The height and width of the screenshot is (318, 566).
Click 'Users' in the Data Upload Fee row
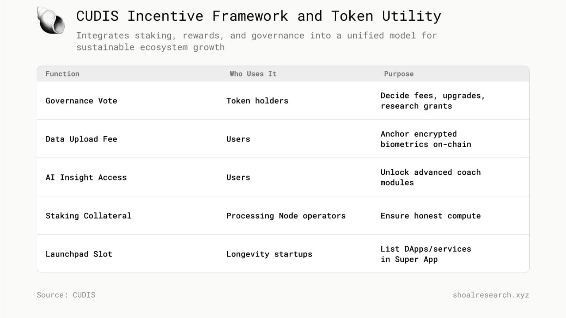238,139
